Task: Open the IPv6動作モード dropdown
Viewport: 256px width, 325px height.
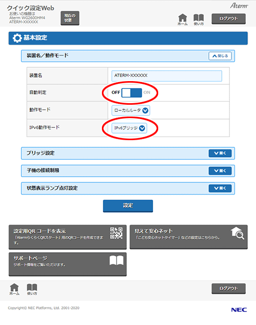Action: [130, 128]
